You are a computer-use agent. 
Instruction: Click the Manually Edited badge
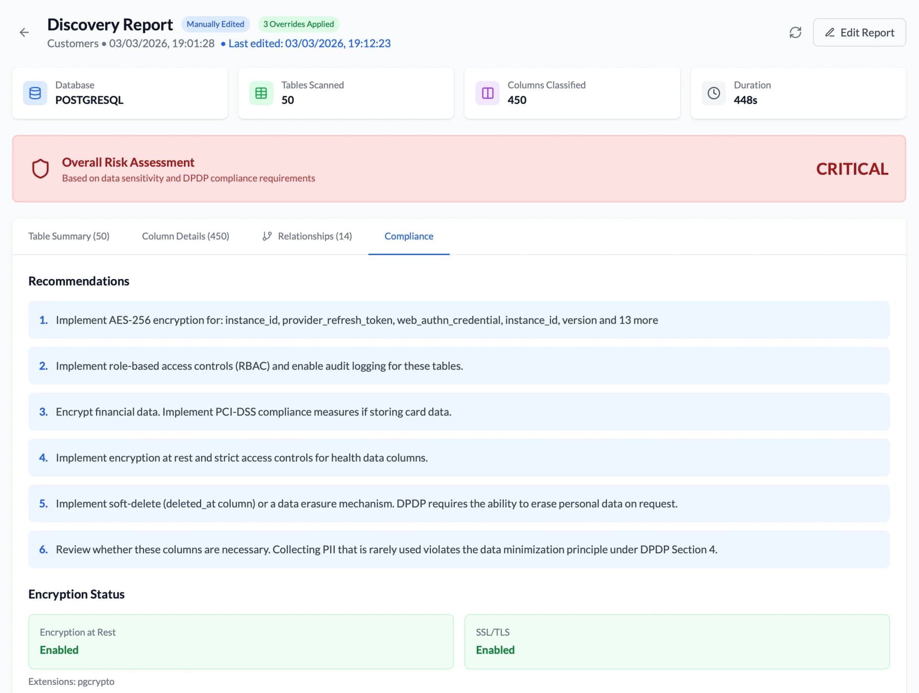point(215,24)
